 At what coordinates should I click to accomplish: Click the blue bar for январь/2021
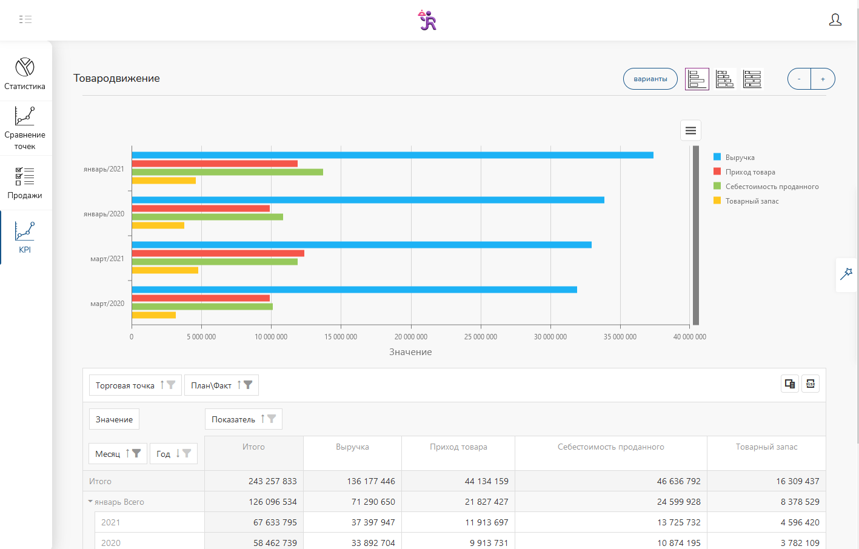(x=392, y=155)
